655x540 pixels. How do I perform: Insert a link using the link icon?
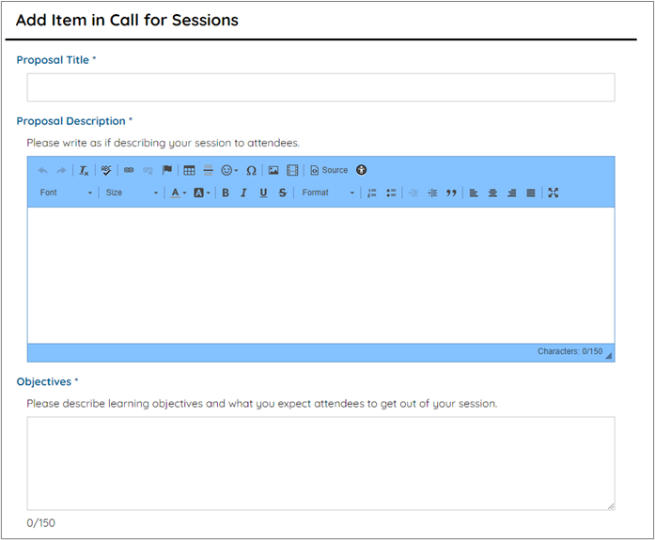coord(129,171)
